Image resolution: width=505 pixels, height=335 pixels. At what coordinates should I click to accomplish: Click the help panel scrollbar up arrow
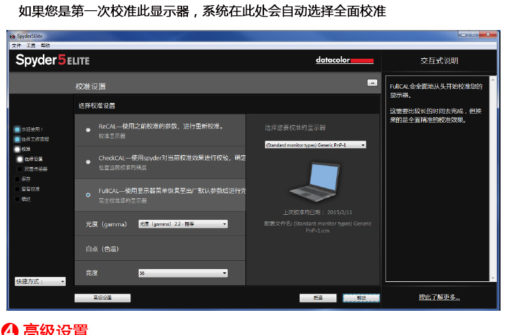(x=492, y=79)
